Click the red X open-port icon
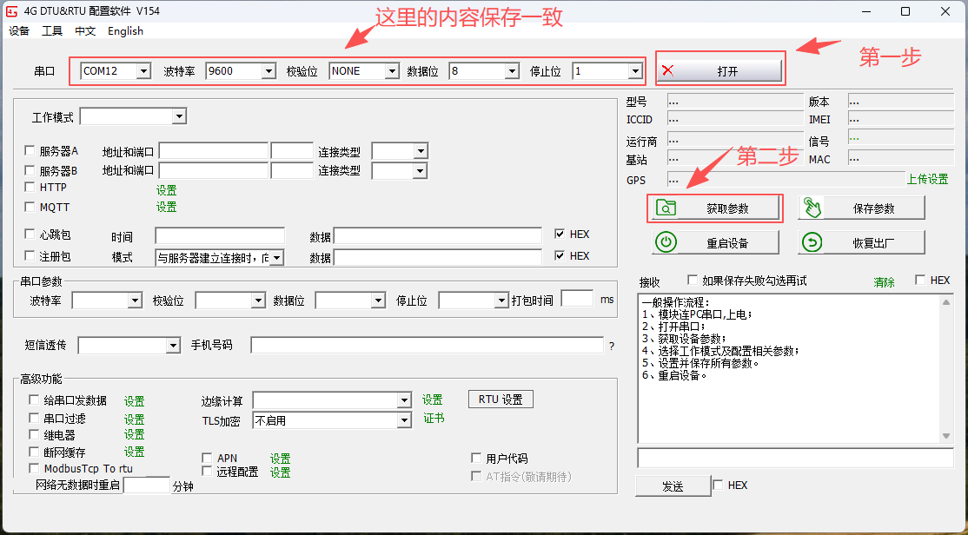Image resolution: width=968 pixels, height=535 pixels. [x=668, y=70]
